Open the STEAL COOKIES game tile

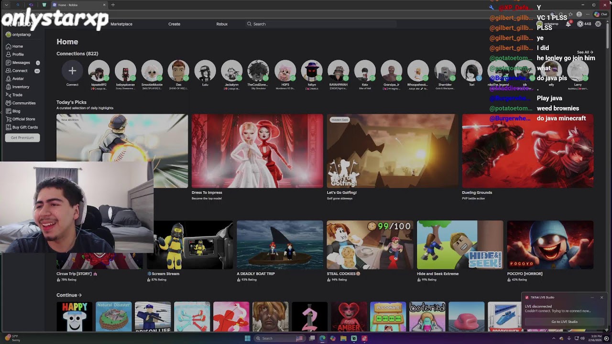pos(370,251)
